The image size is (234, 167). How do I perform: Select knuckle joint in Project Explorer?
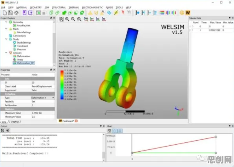(24, 25)
